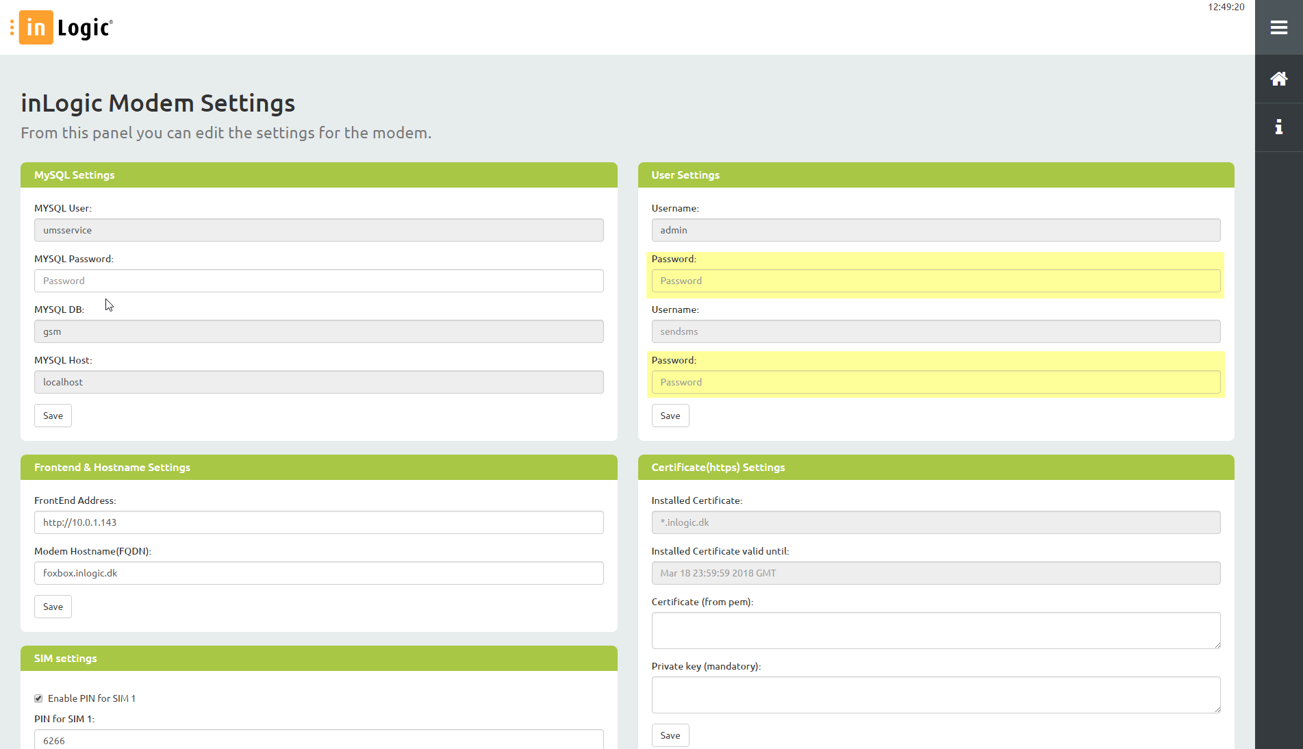Click the MYSQL User field

coord(318,230)
